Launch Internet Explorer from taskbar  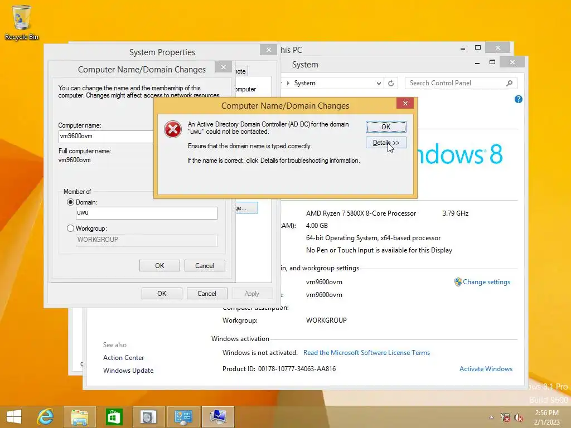pyautogui.click(x=46, y=417)
